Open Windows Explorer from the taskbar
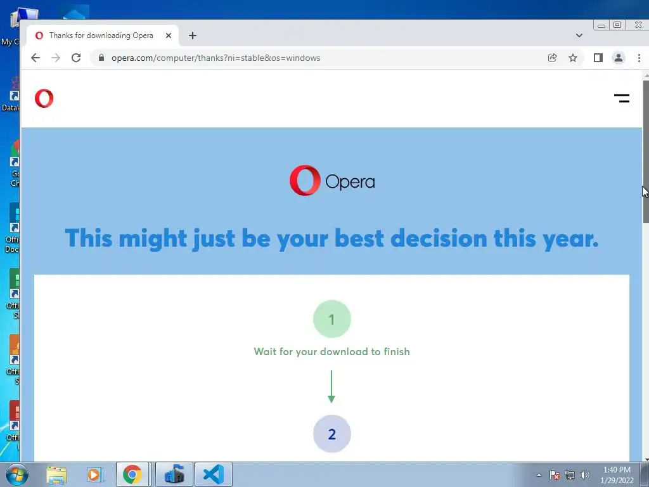The image size is (649, 487). pyautogui.click(x=56, y=475)
